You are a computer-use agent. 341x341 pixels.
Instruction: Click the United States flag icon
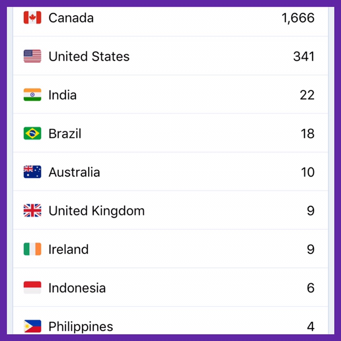point(32,57)
